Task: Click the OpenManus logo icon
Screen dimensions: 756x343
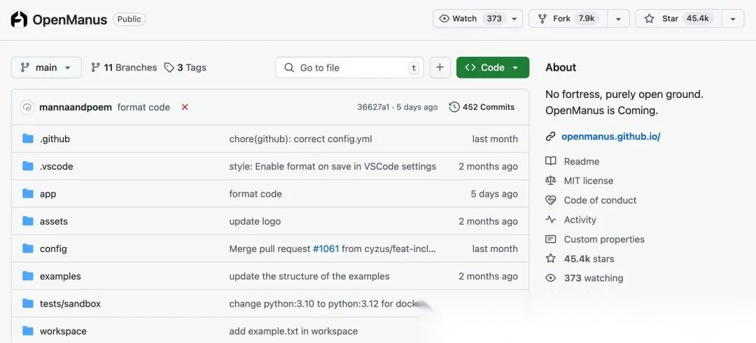Action: coord(19,19)
